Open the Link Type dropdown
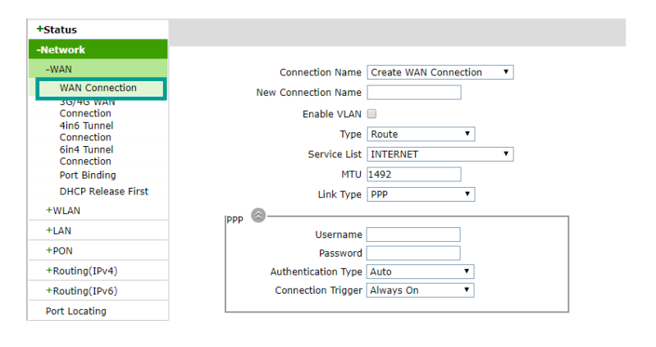This screenshot has width=656, height=347. point(421,194)
